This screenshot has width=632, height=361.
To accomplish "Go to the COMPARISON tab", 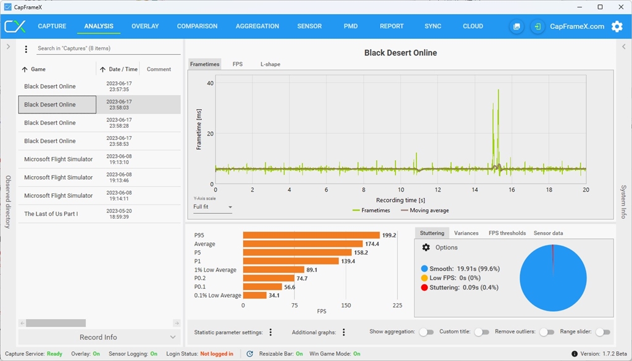I will [197, 26].
